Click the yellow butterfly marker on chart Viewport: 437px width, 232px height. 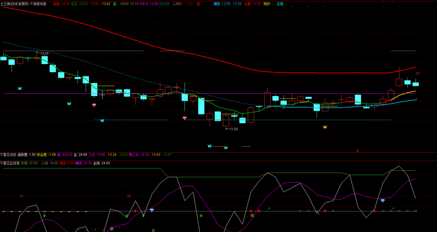[325, 127]
